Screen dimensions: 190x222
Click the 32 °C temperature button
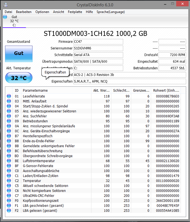19,78
